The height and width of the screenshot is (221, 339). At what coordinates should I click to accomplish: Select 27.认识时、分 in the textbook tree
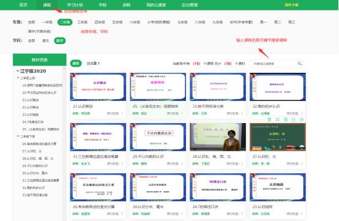tap(32, 151)
